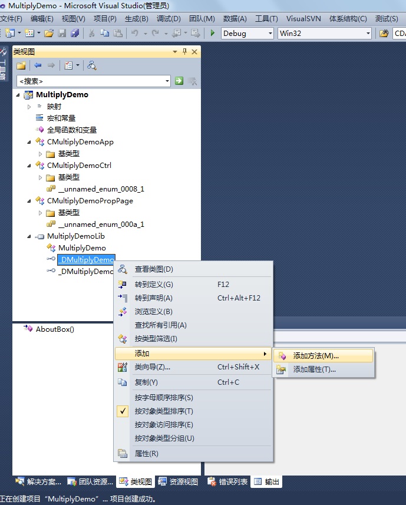406x505 pixels.
Task: Click the Navigate Backward toolbar icon
Action: (176, 33)
